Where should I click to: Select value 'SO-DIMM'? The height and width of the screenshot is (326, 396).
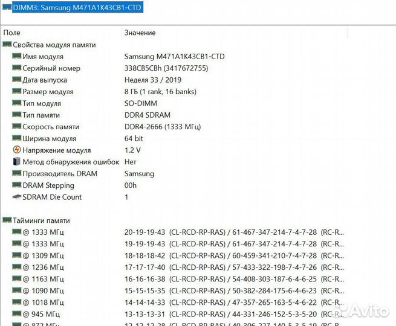tap(141, 103)
